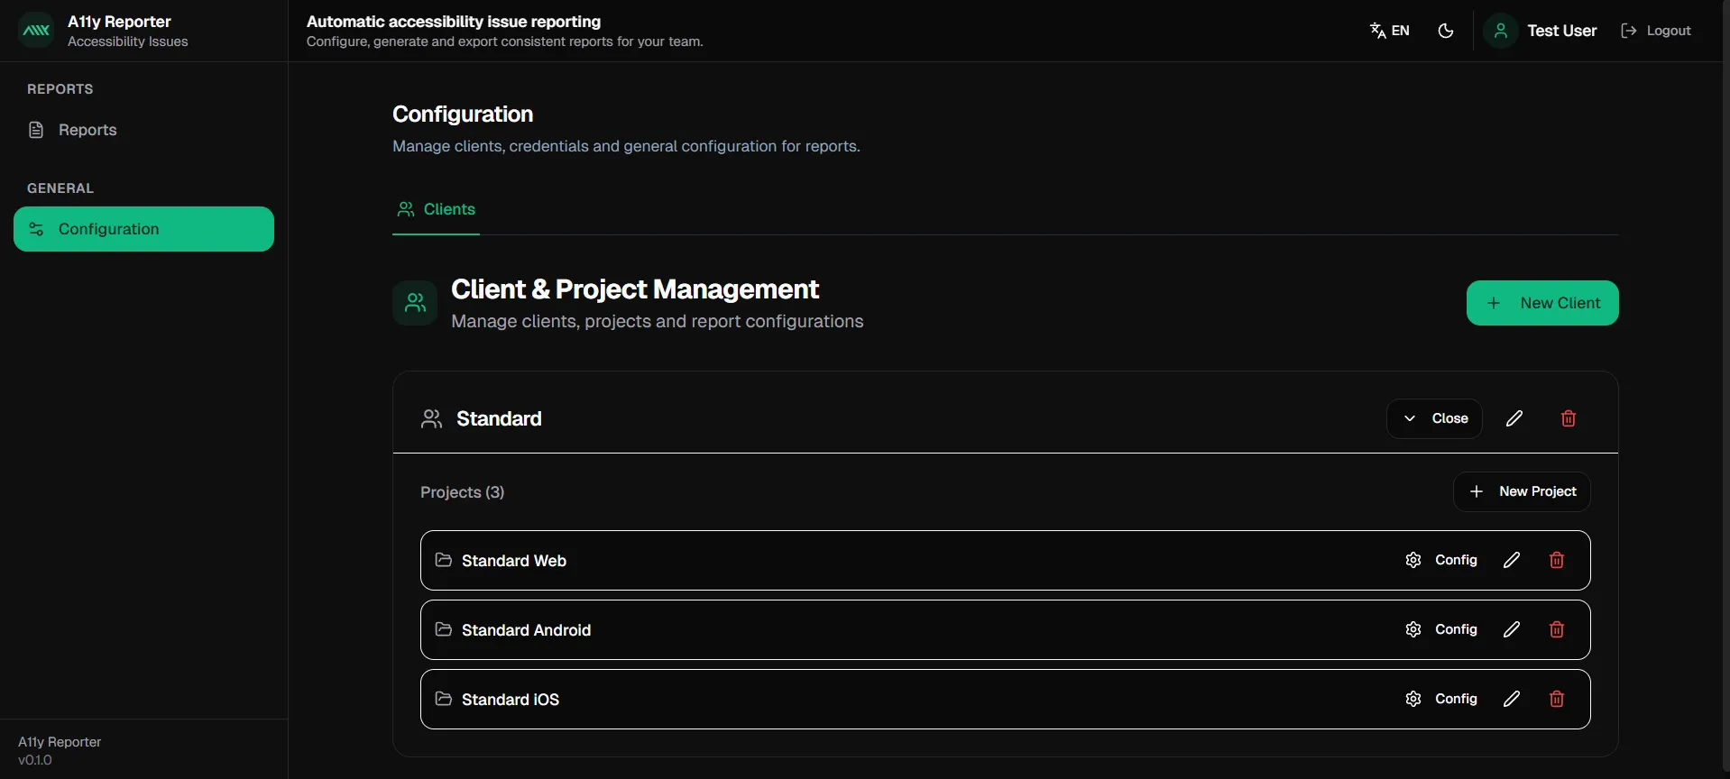1730x779 pixels.
Task: Edit the Standard Web project with pencil icon
Action: click(x=1512, y=560)
